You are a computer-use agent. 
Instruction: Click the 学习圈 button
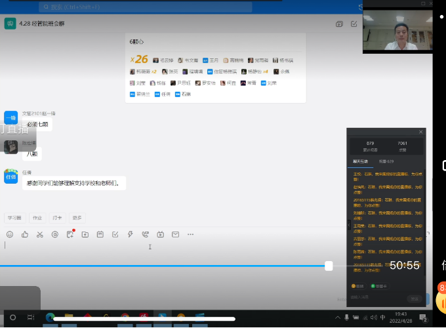(14, 217)
